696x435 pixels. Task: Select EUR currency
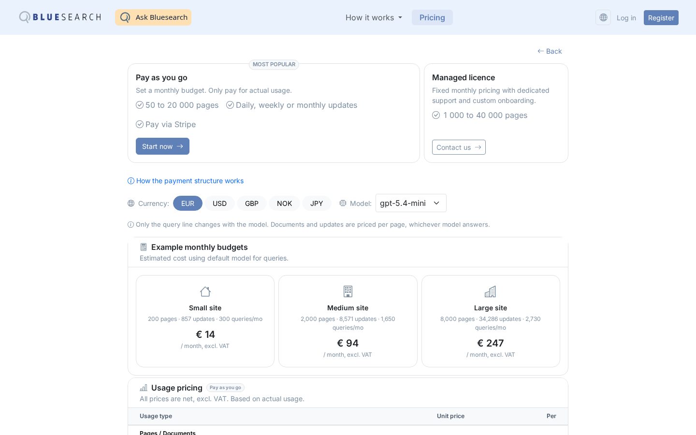coord(188,203)
